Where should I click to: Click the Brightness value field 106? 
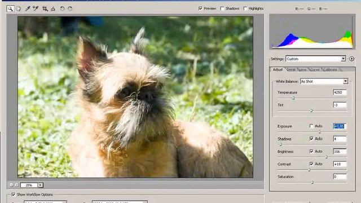[x=340, y=152]
